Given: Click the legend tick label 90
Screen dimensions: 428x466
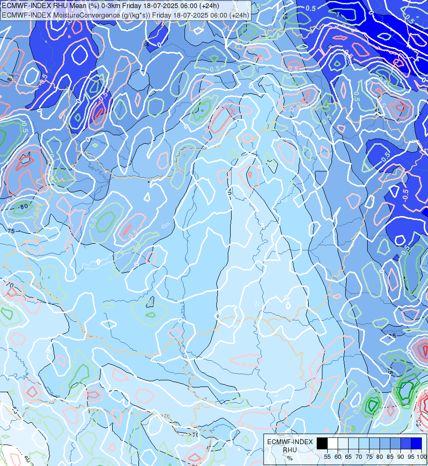Looking at the screenshot, I should tap(401, 457).
